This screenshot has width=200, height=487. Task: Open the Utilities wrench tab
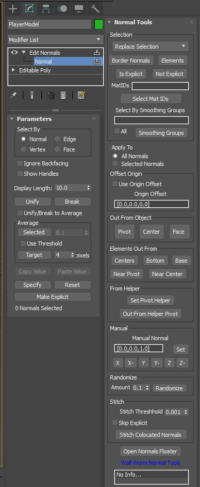click(95, 9)
